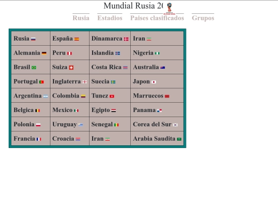Select the Portugal country name
This screenshot has width=278, height=208.
(x=26, y=82)
